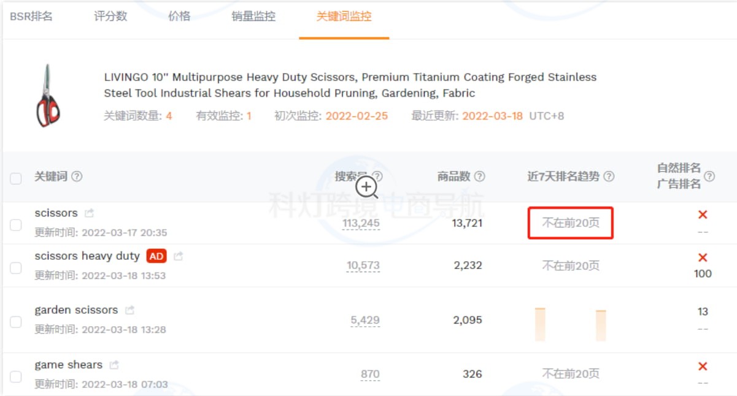Click help icon beside 近7天排名趋势 header

coord(609,177)
